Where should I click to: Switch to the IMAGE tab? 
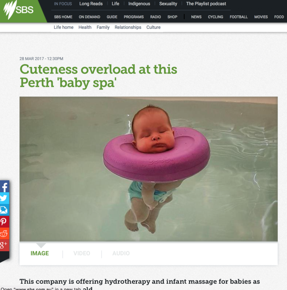(40, 253)
